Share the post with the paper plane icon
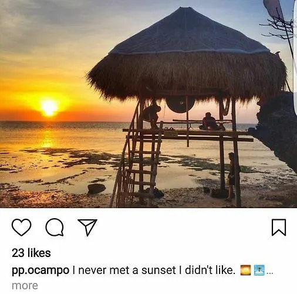 coord(87,227)
